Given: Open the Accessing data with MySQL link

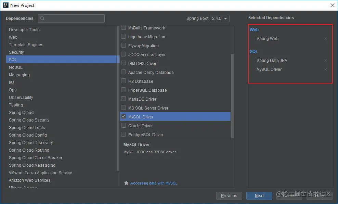Looking at the screenshot, I should point(154,183).
